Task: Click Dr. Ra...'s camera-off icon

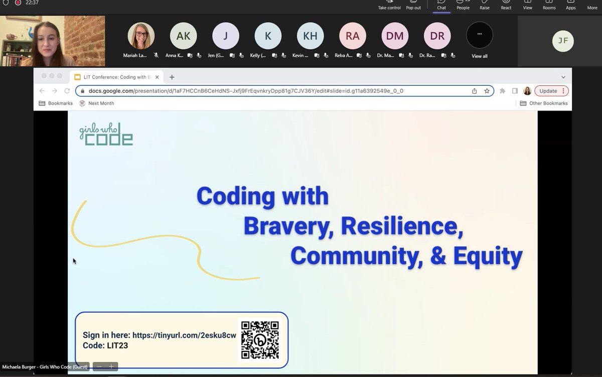Action: 444,56
